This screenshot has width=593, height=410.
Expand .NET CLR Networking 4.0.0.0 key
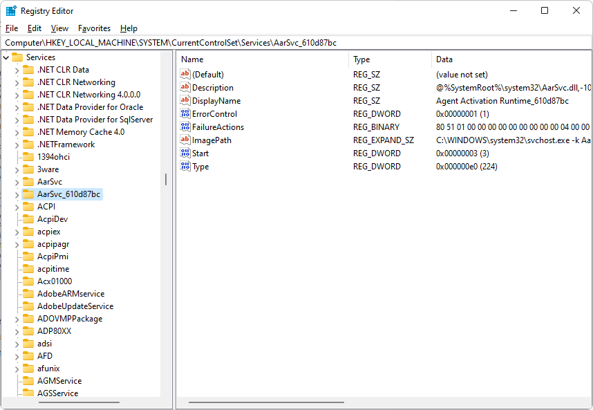point(17,95)
